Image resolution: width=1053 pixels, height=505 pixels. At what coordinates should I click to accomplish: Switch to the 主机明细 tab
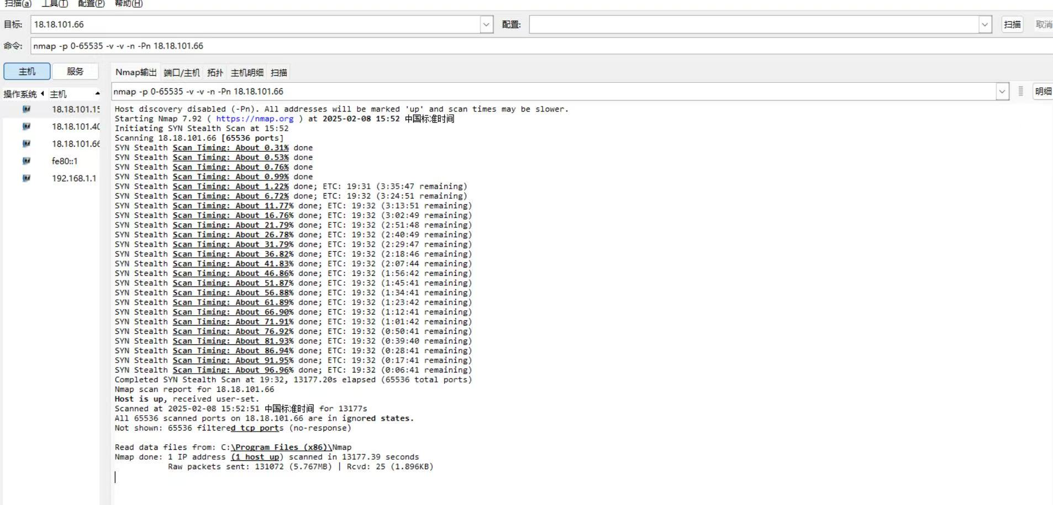click(247, 72)
